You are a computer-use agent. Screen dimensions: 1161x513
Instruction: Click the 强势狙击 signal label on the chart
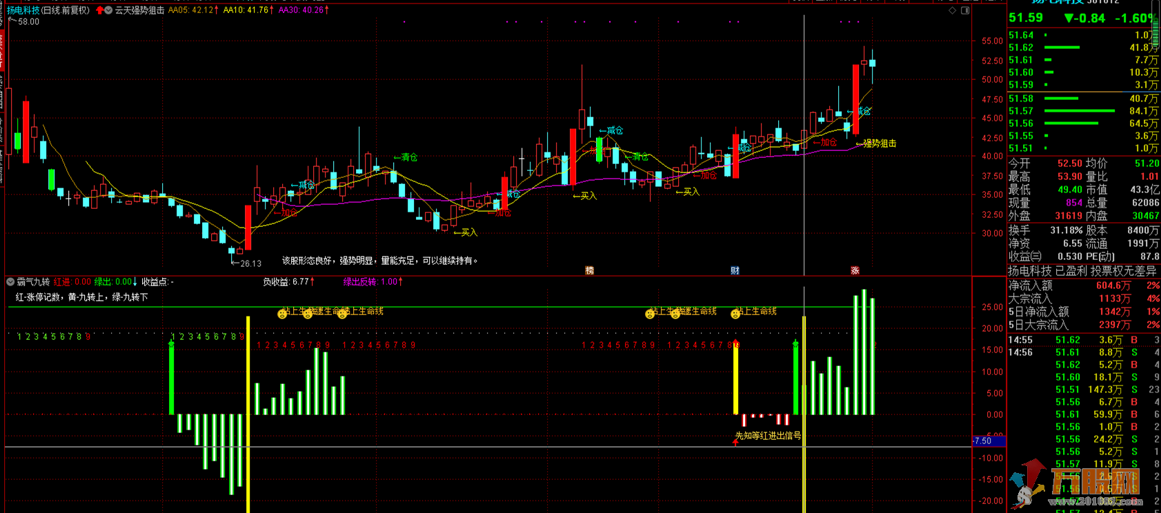[x=880, y=143]
